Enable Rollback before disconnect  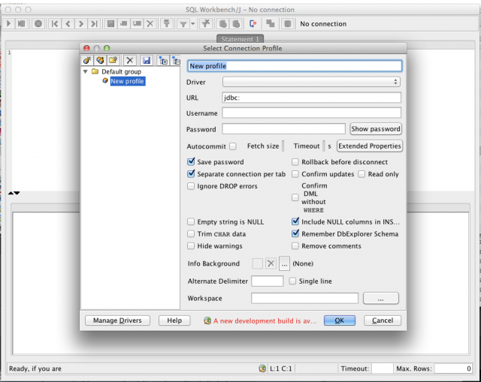295,162
